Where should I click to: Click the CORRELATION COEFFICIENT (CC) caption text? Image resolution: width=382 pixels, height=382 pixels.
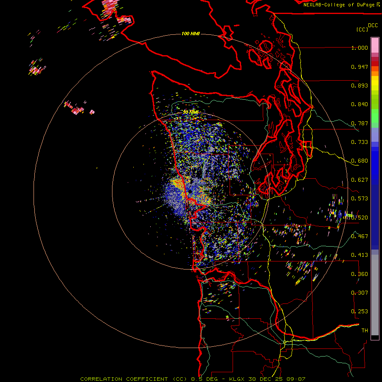(x=134, y=379)
